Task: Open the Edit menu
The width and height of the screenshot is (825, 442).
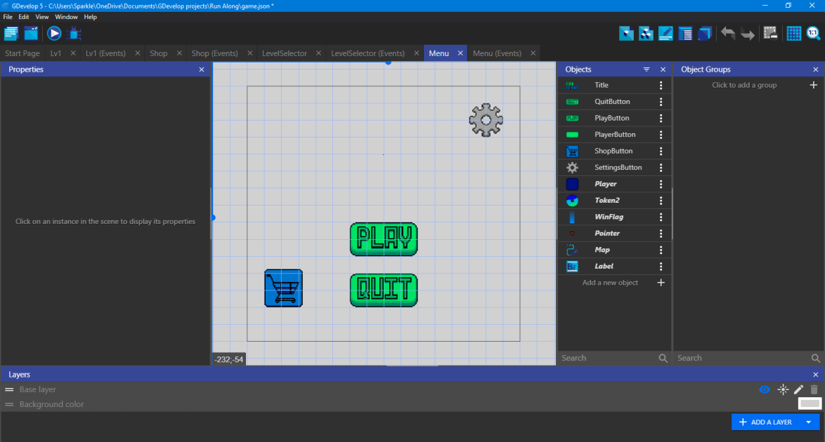Action: pos(24,17)
